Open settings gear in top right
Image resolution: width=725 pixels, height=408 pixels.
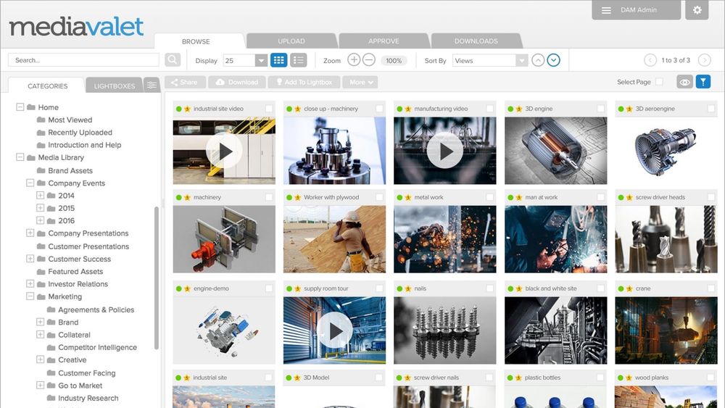697,10
